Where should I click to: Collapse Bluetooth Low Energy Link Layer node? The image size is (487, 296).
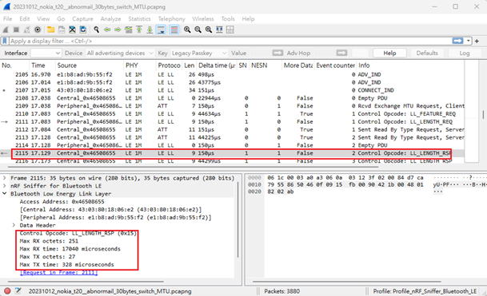[x=5, y=194]
